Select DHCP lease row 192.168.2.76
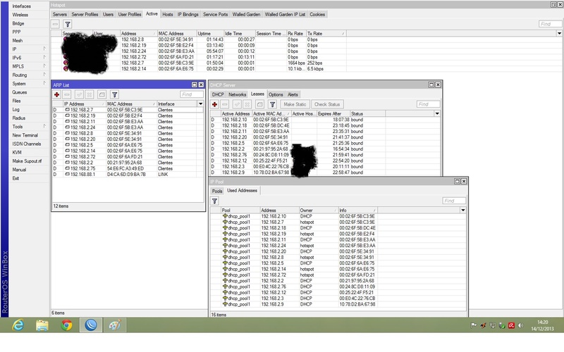Image resolution: width=564 pixels, height=352 pixels. pyautogui.click(x=325, y=155)
